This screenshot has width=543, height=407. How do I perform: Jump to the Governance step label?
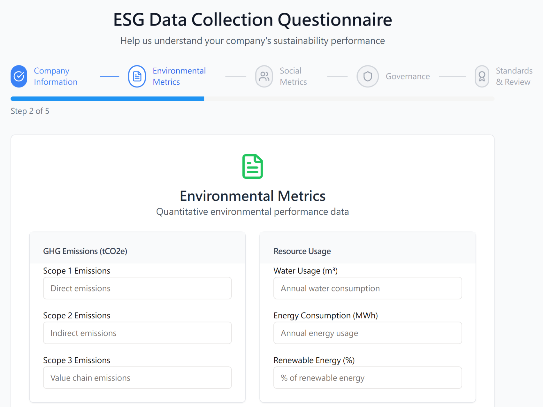(x=408, y=76)
